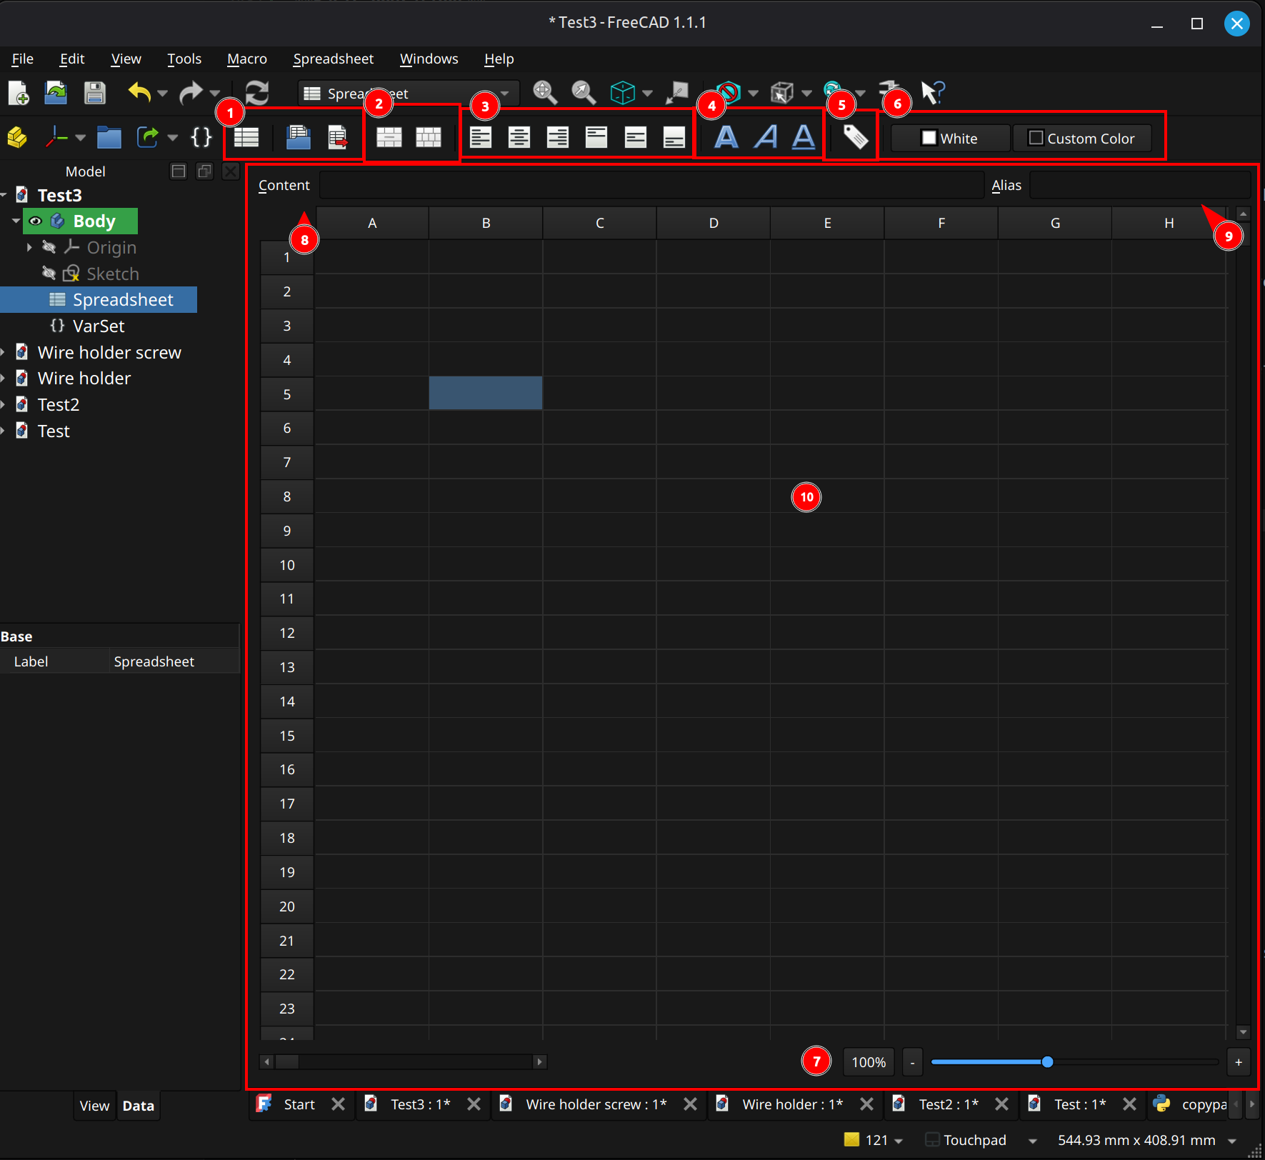The height and width of the screenshot is (1160, 1265).
Task: Click the zoom slider handle
Action: 1047,1062
